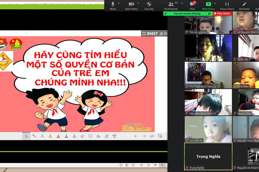Viewport: 259px width, 172px height.
Task: Select Linh Đan video thumbnail
Action: coord(208,48)
